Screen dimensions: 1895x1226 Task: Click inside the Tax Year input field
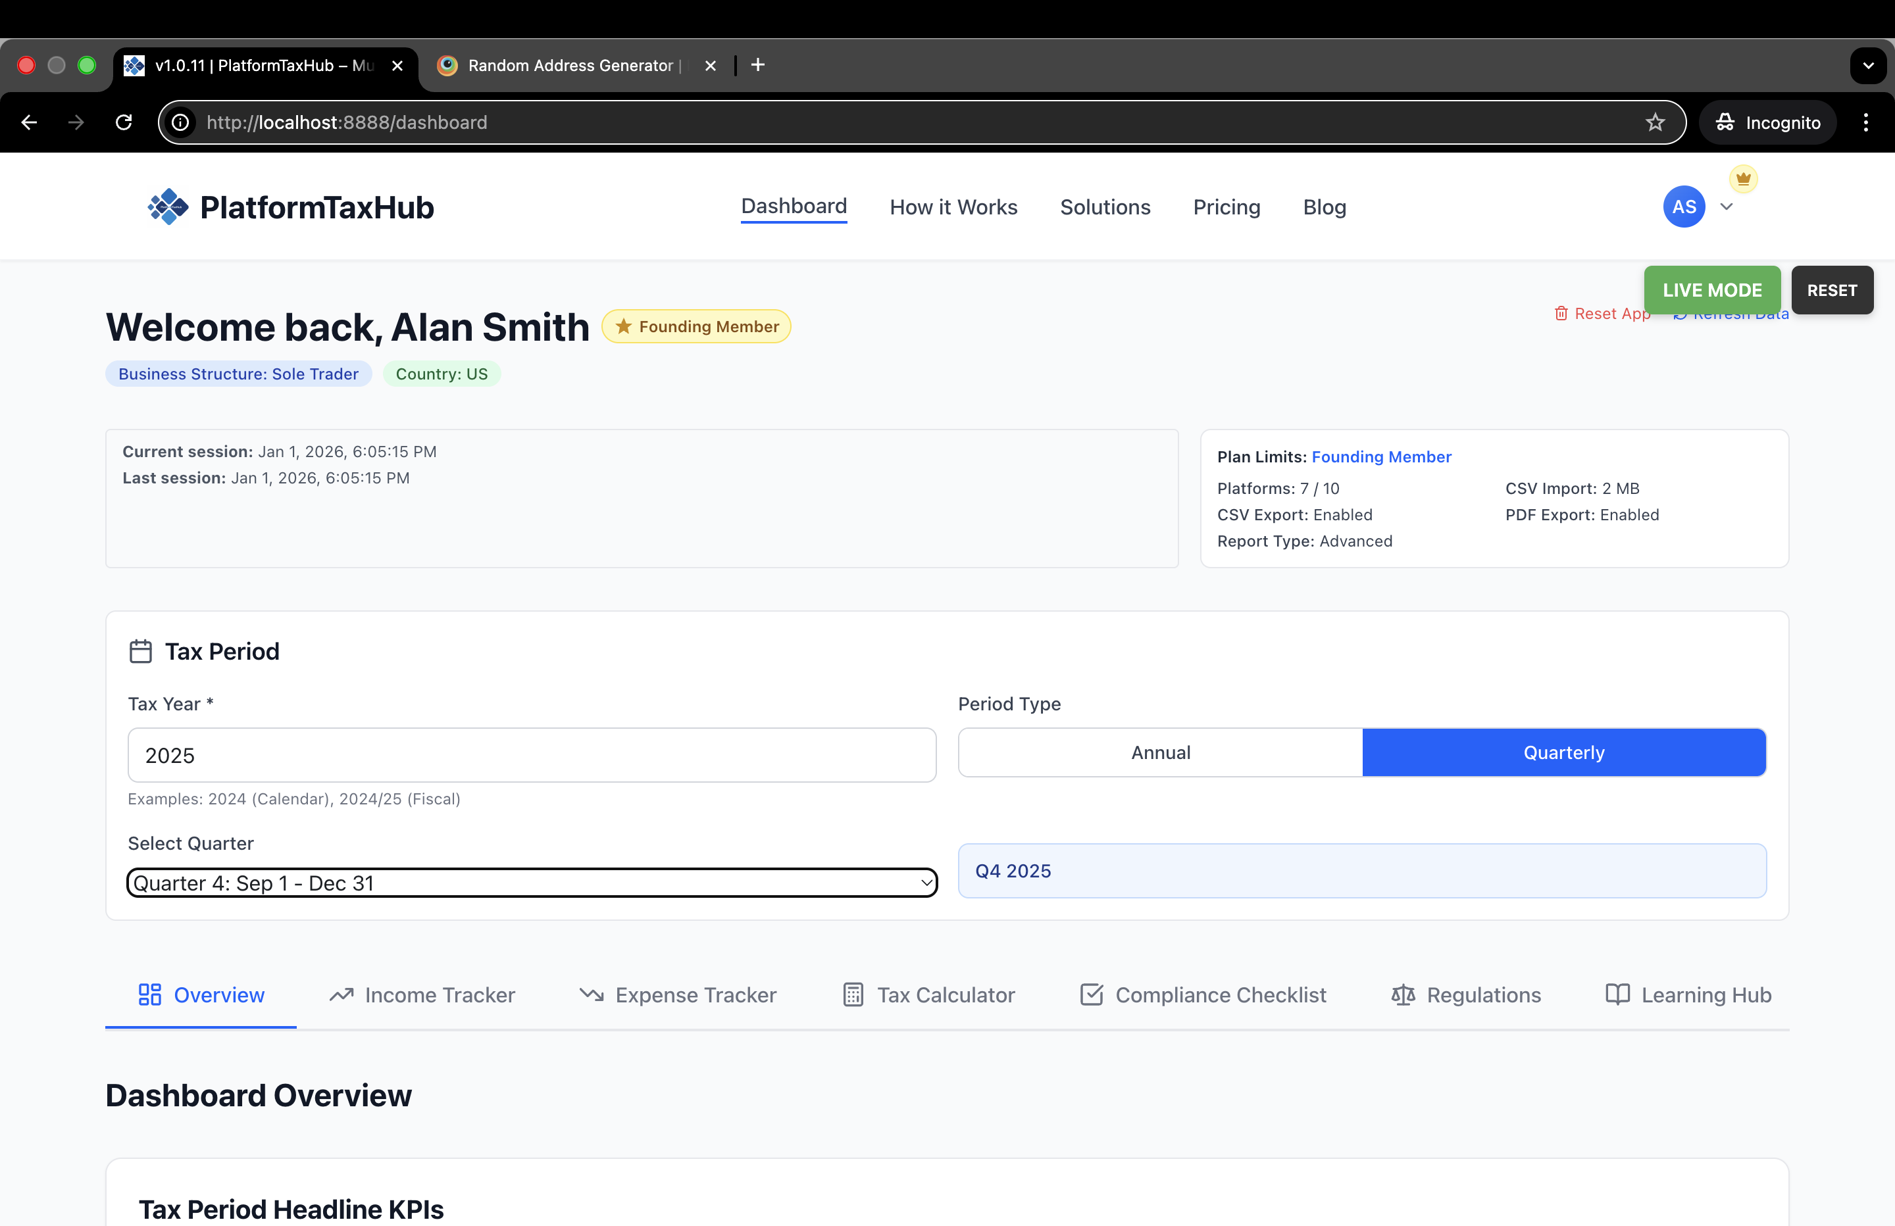click(x=531, y=754)
